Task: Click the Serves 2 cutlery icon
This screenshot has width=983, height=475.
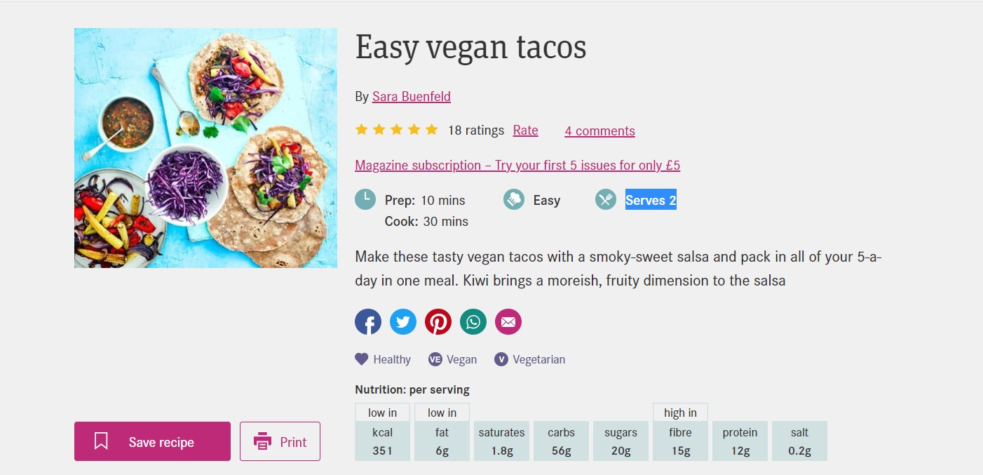Action: (605, 199)
